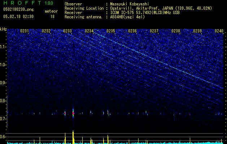
Task: Click the date stamp 05.02.18 02:30
Action: (18, 17)
